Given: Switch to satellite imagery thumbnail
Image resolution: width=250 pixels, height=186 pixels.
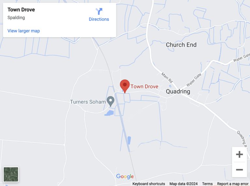Looking at the screenshot, I should click(x=11, y=174).
